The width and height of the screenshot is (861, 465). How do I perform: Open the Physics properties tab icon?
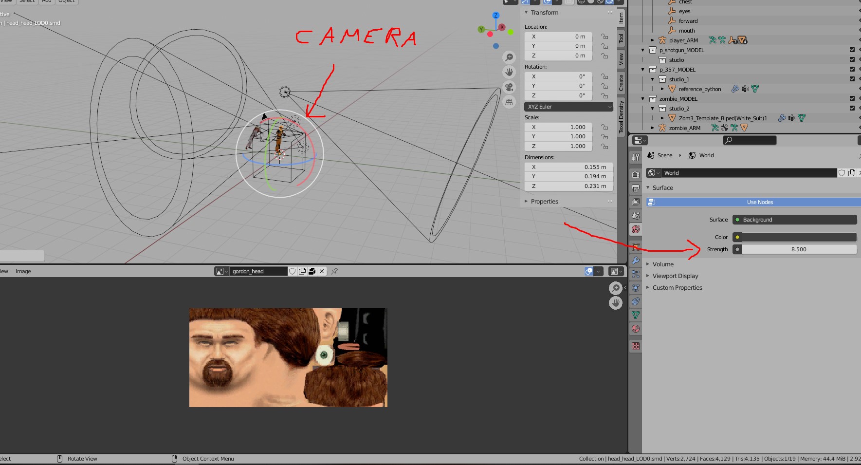(635, 288)
